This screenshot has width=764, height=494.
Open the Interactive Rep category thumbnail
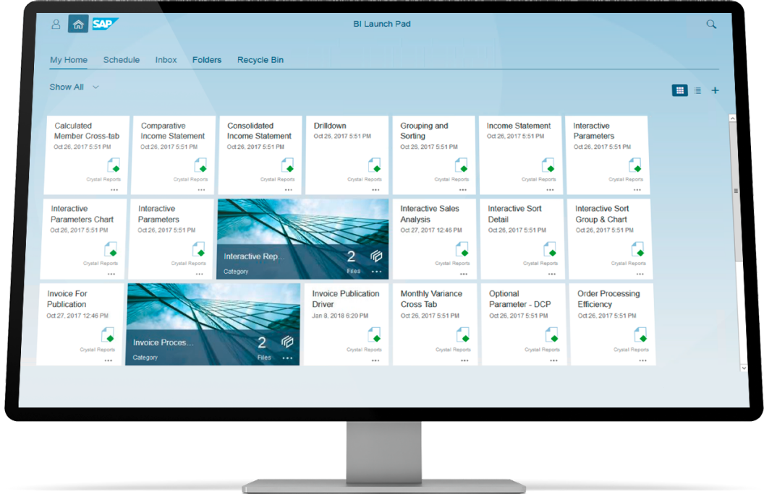(302, 239)
